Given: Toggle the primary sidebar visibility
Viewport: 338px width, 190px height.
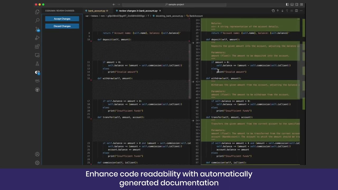Looking at the screenshot, I should 287,4.
